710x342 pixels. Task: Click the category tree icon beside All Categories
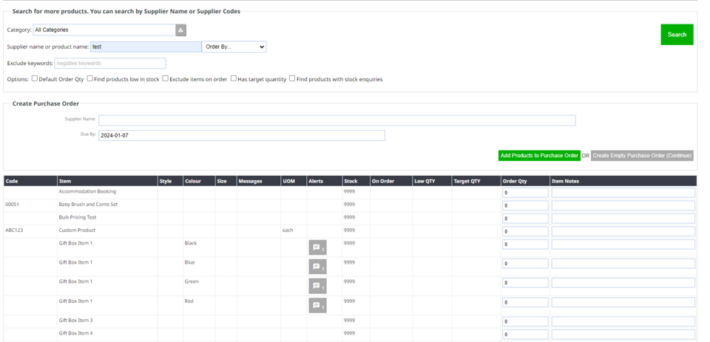point(181,30)
